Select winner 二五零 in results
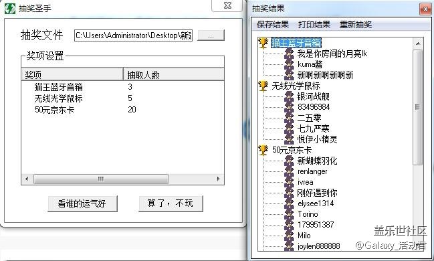This screenshot has width=434, height=261. pos(309,118)
